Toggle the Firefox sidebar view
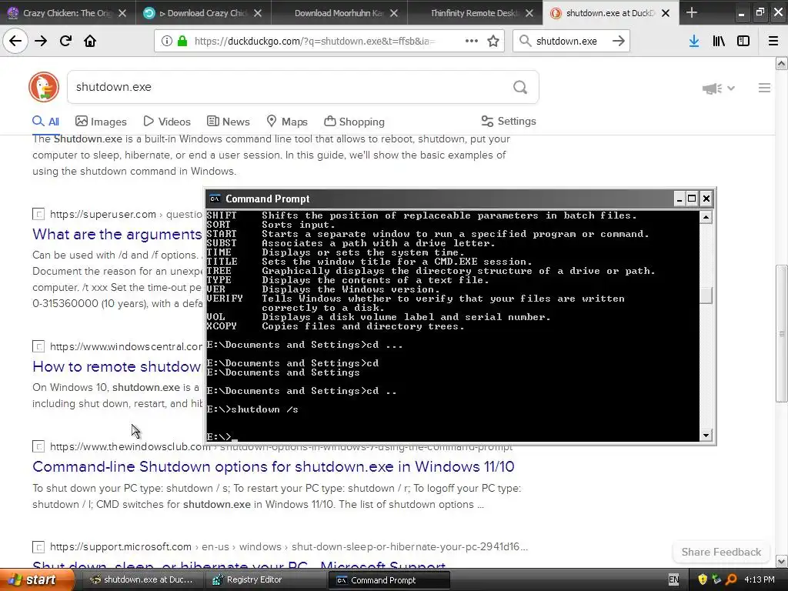This screenshot has width=788, height=591. coord(743,41)
